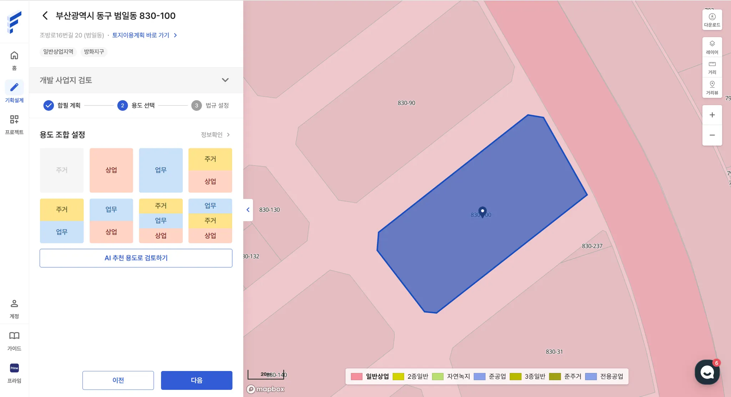Select the 상업 only usage tile
731x397 pixels.
click(x=111, y=170)
